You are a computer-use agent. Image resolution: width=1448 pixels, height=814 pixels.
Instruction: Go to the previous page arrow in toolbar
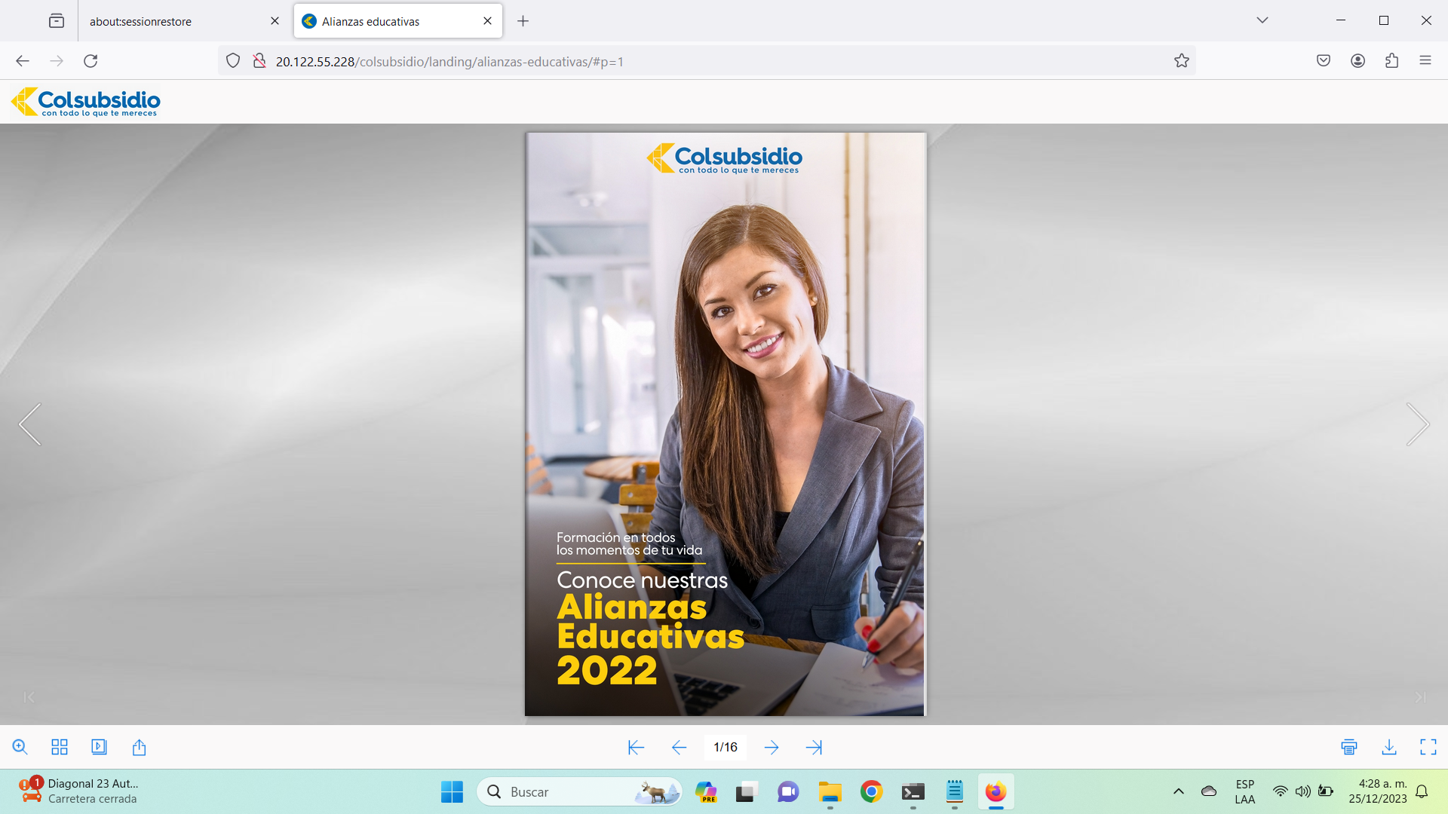(679, 747)
